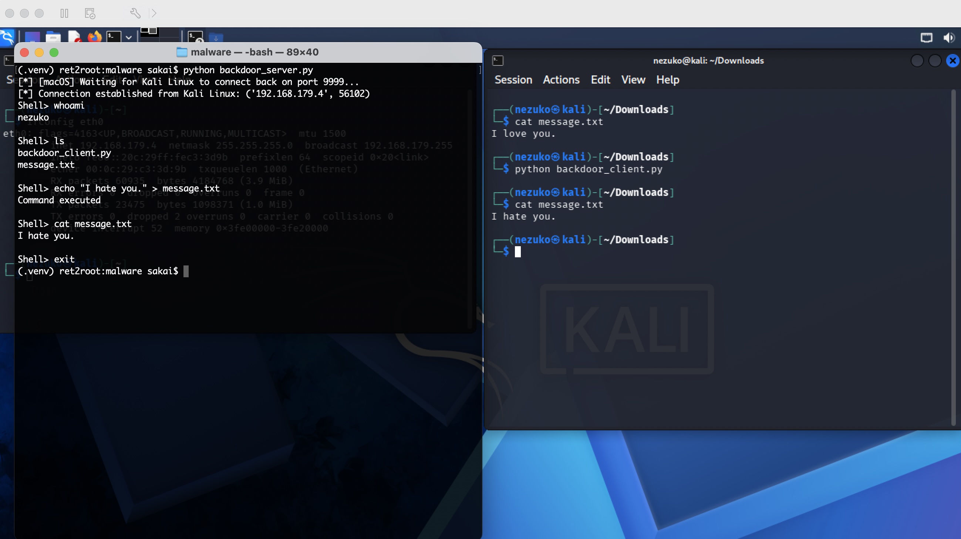Click the bash prompt in the malware terminal

pyautogui.click(x=186, y=271)
